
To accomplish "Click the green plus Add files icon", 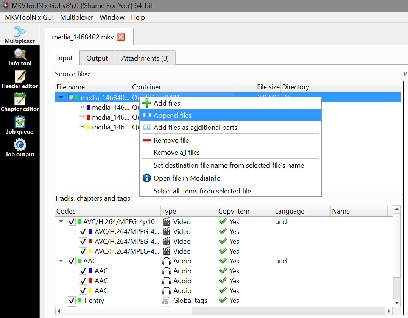I will pyautogui.click(x=147, y=103).
